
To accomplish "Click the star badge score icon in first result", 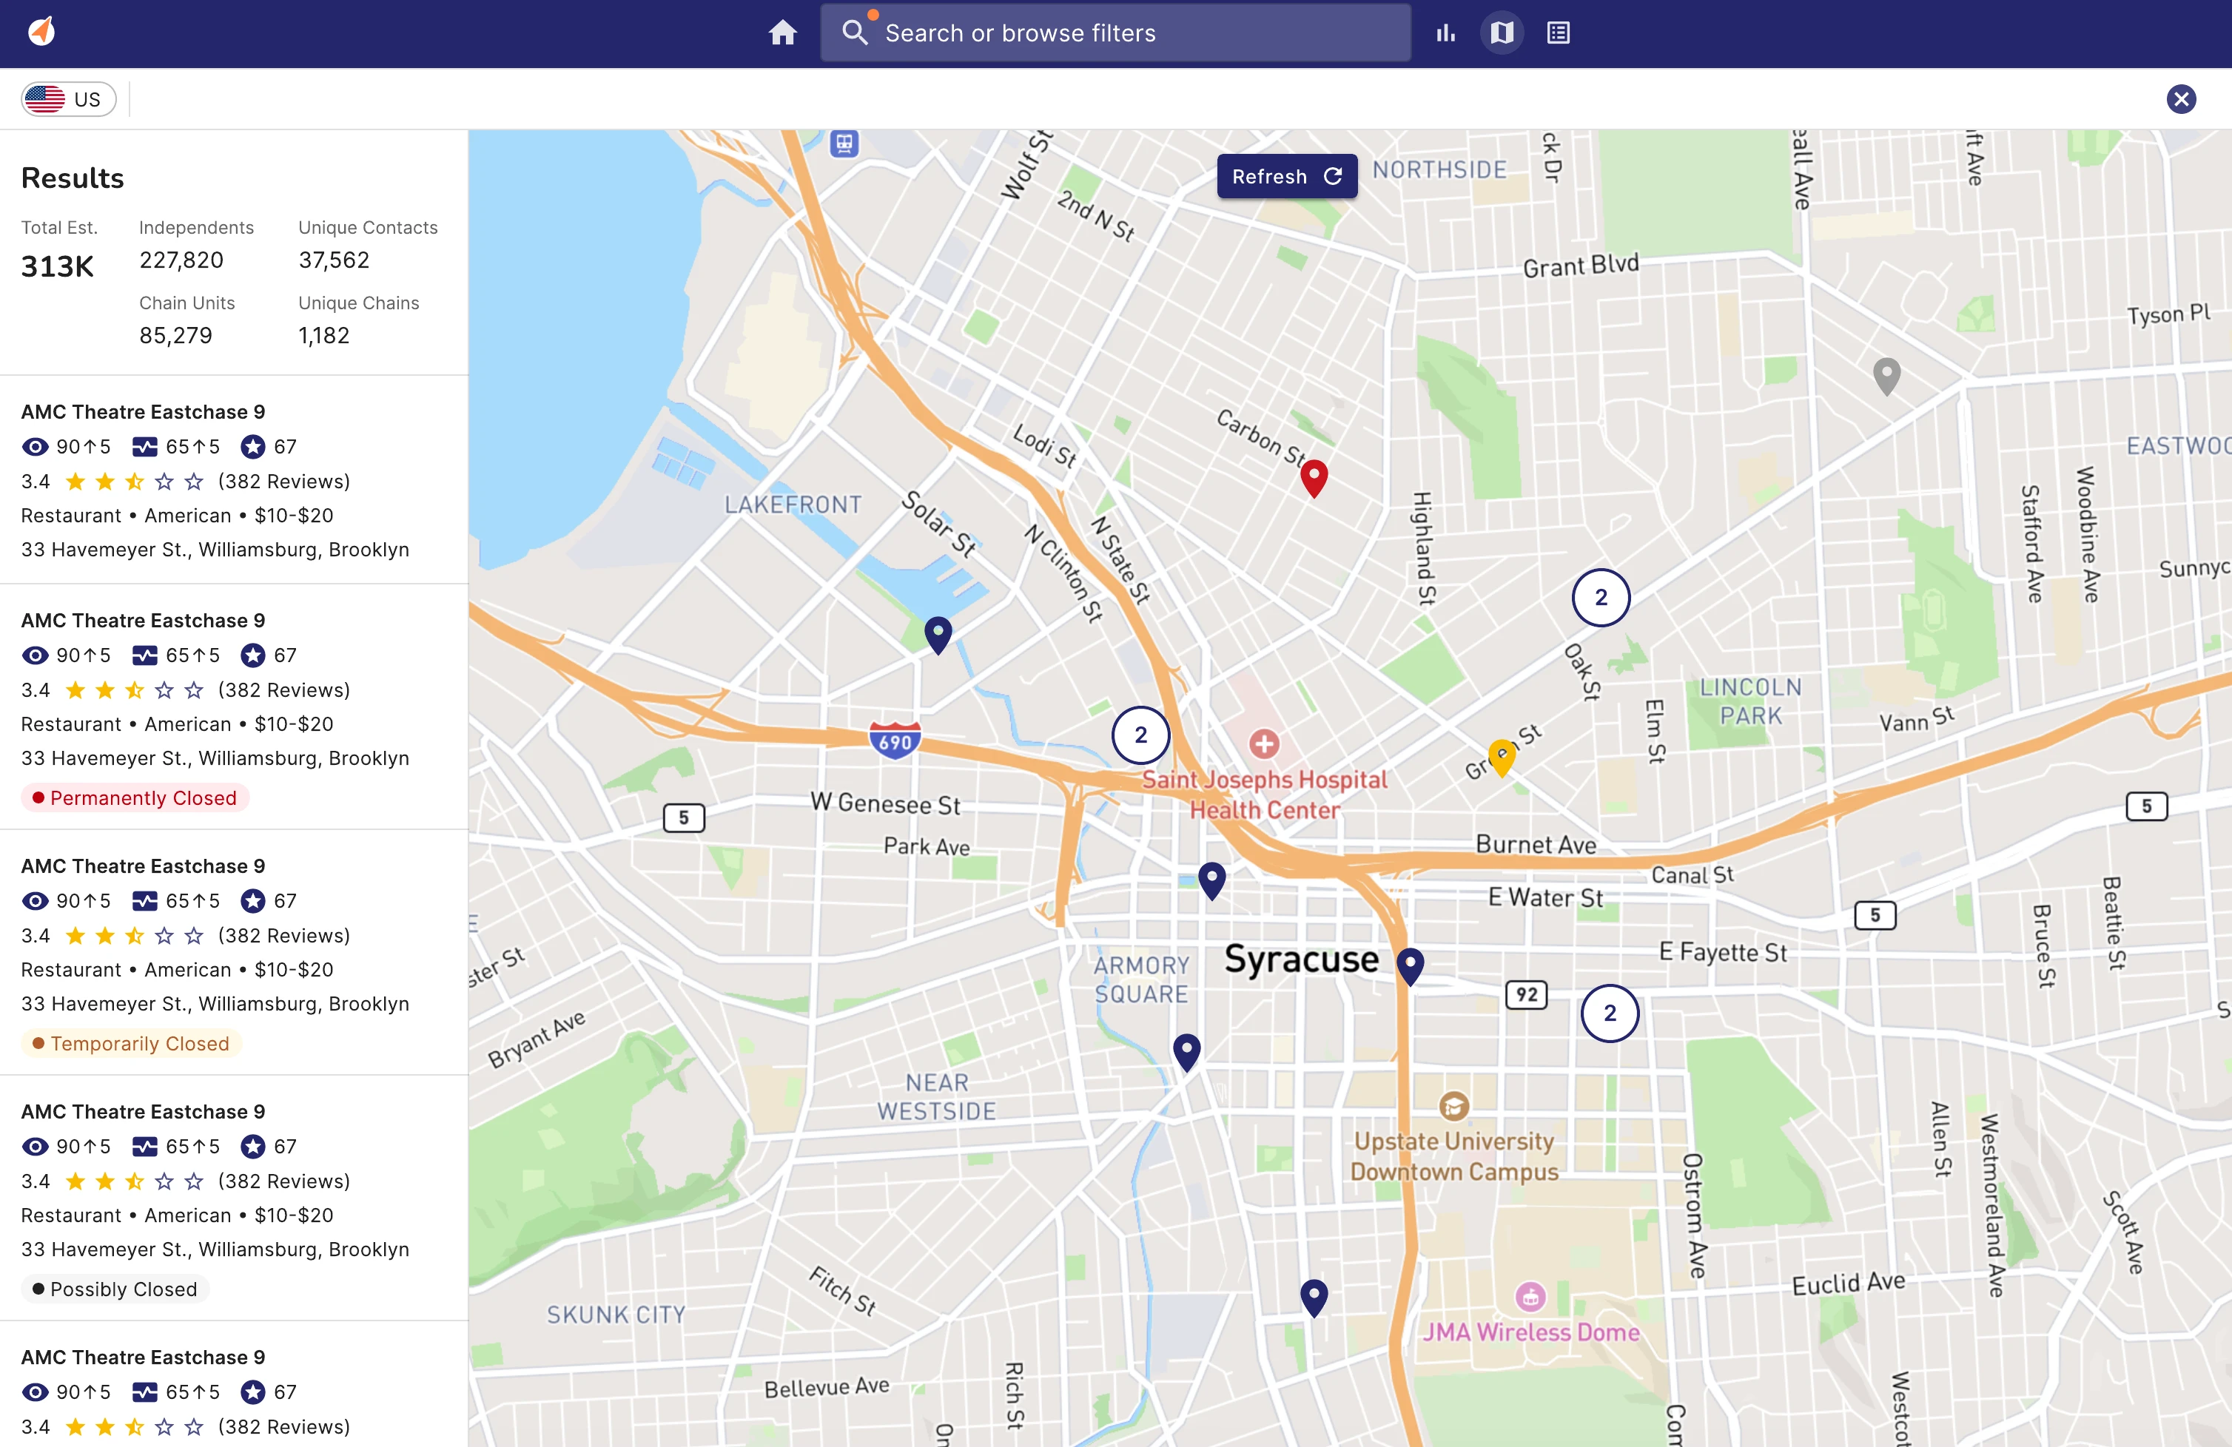I will tap(252, 447).
